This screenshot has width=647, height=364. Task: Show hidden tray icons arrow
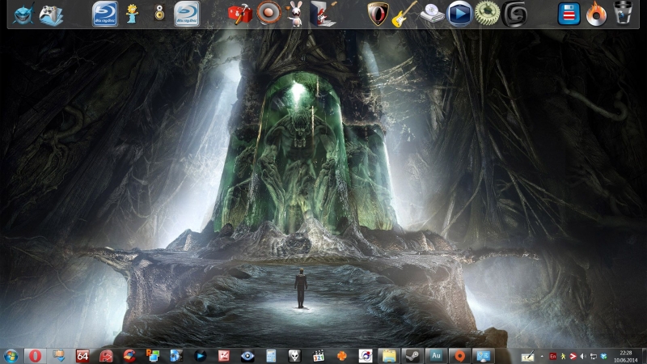(x=542, y=356)
